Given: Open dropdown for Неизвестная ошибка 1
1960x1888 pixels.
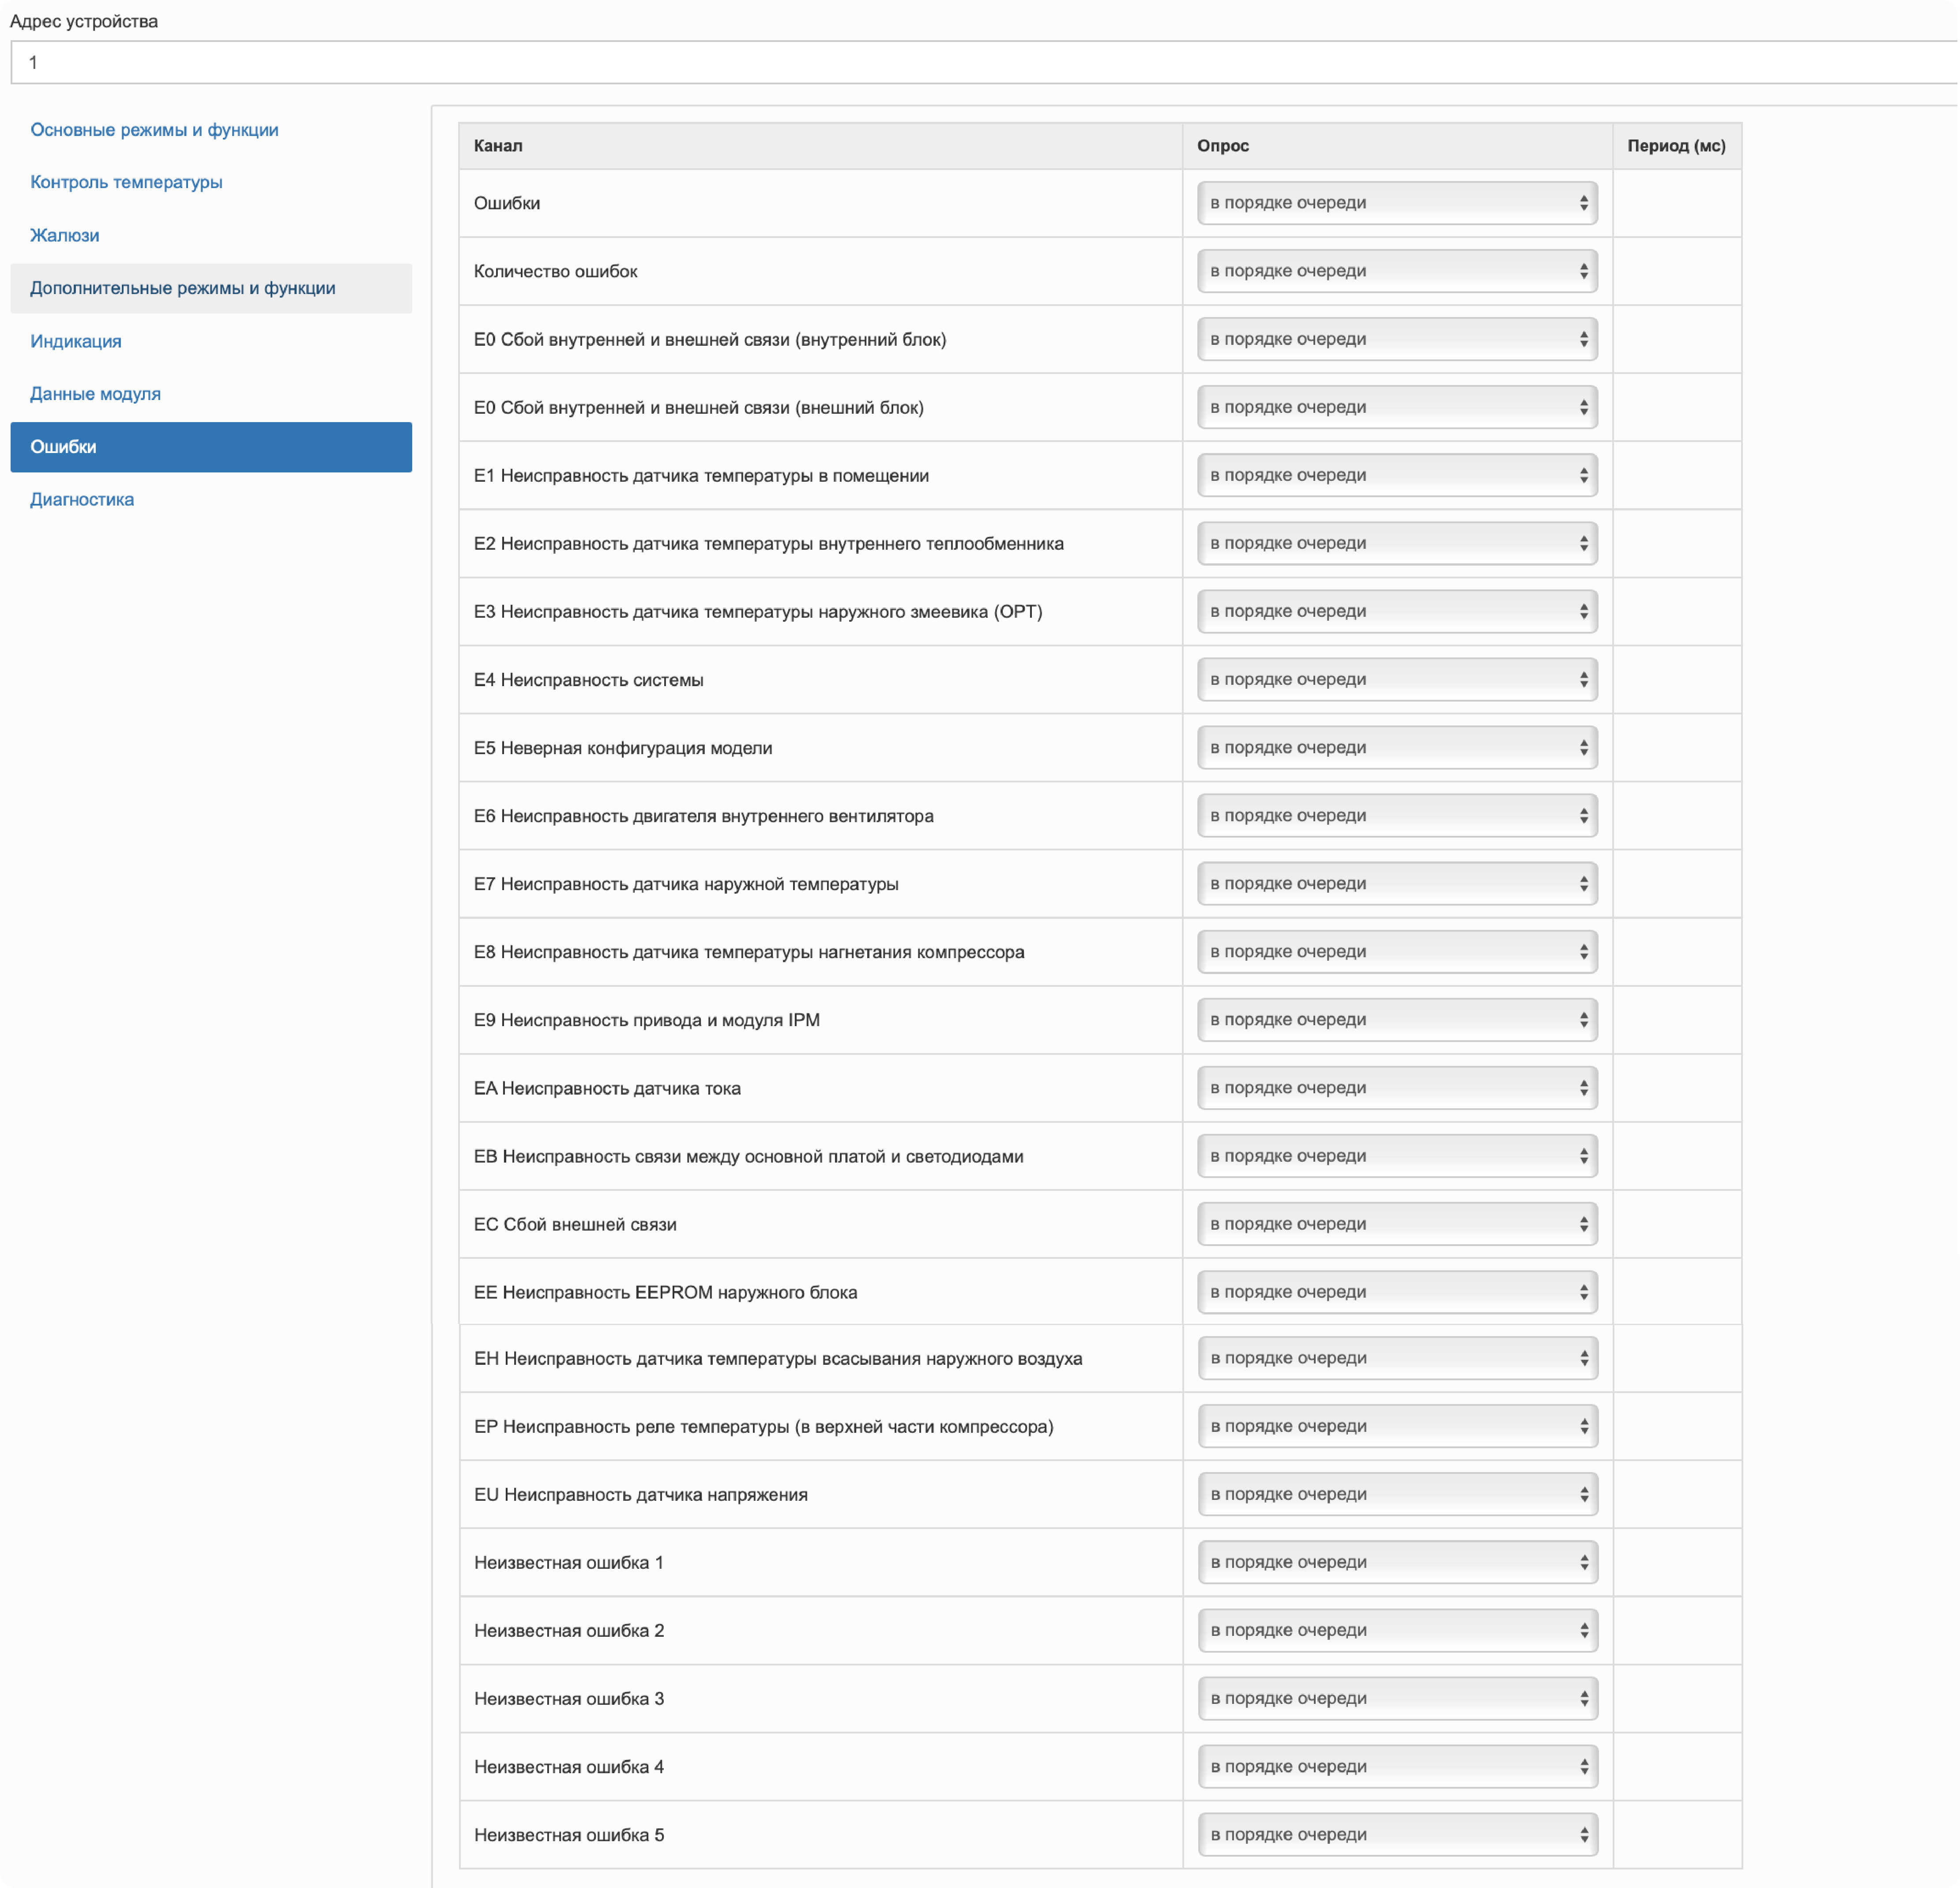Looking at the screenshot, I should click(1396, 1562).
